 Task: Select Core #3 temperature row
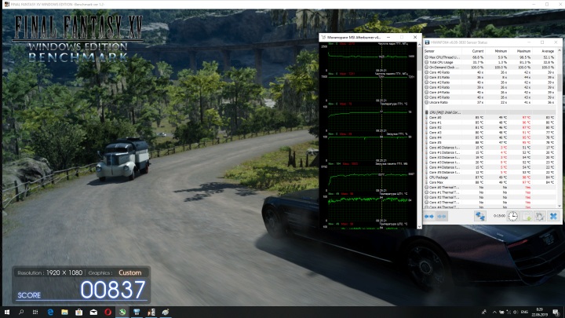(x=490, y=133)
